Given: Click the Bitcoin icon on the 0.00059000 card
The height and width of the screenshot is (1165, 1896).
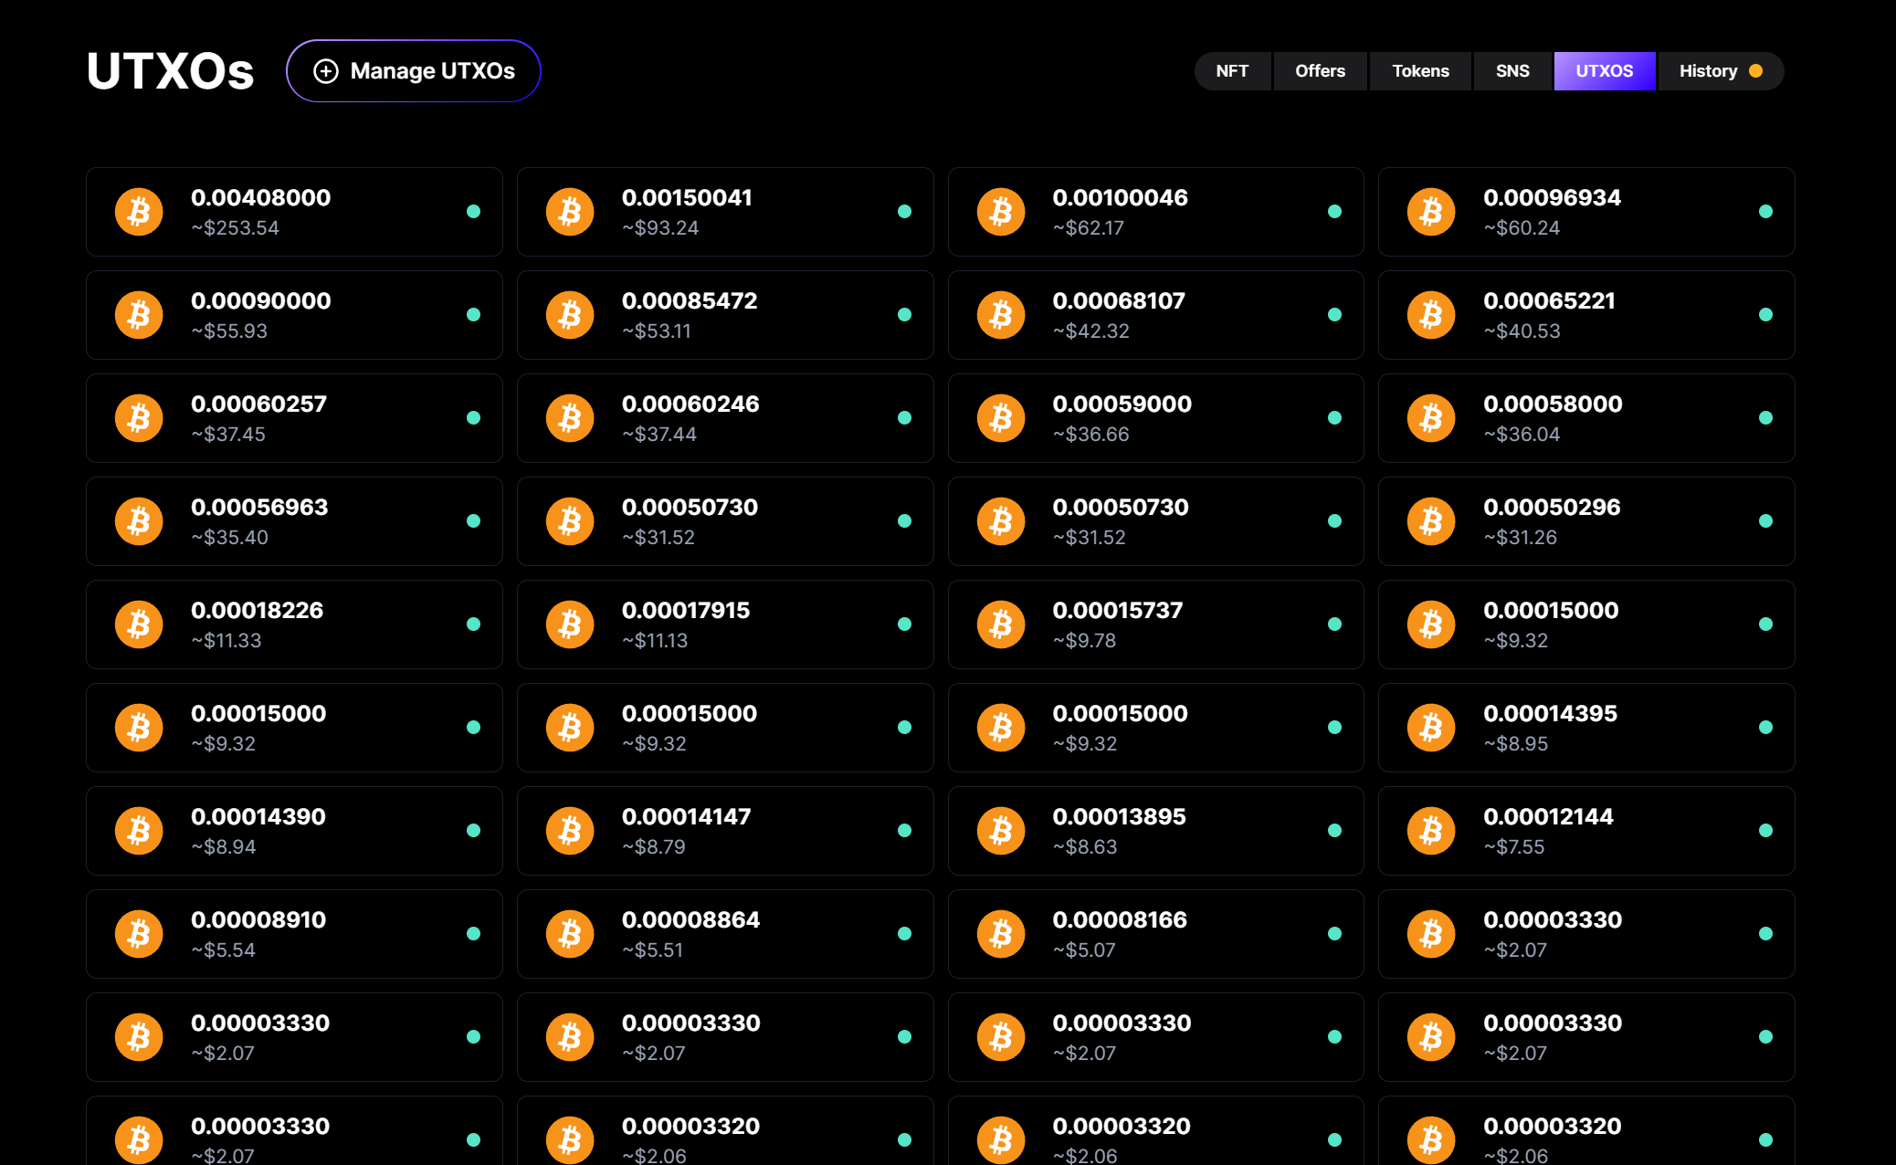Looking at the screenshot, I should pyautogui.click(x=1001, y=418).
